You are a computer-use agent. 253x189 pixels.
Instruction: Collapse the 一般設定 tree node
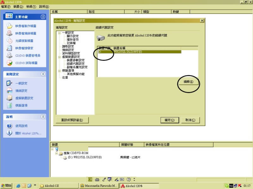tap(59, 33)
